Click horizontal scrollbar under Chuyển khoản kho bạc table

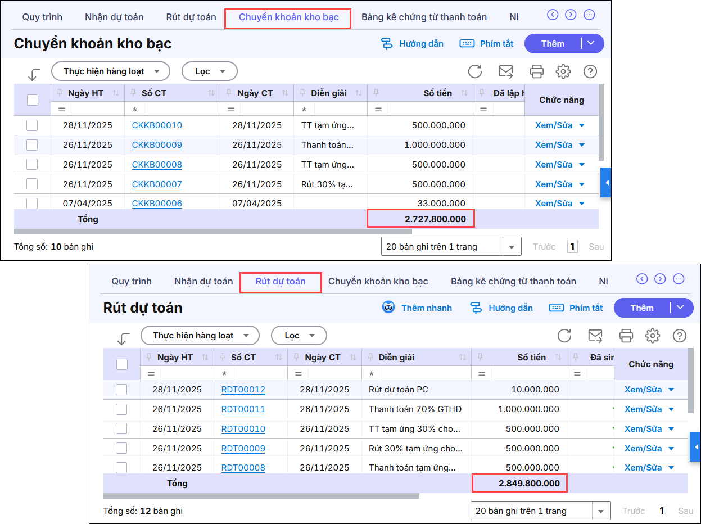tap(212, 232)
